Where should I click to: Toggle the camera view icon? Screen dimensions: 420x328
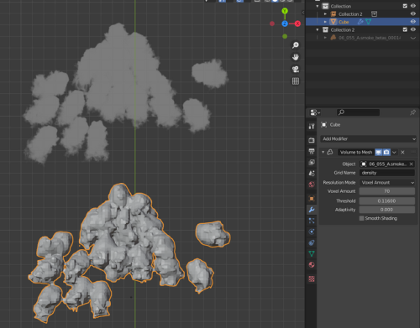point(296,69)
